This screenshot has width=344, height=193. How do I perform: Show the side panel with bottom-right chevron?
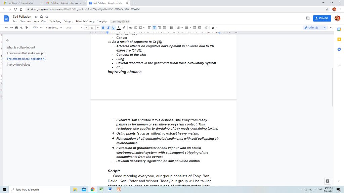[x=339, y=181]
